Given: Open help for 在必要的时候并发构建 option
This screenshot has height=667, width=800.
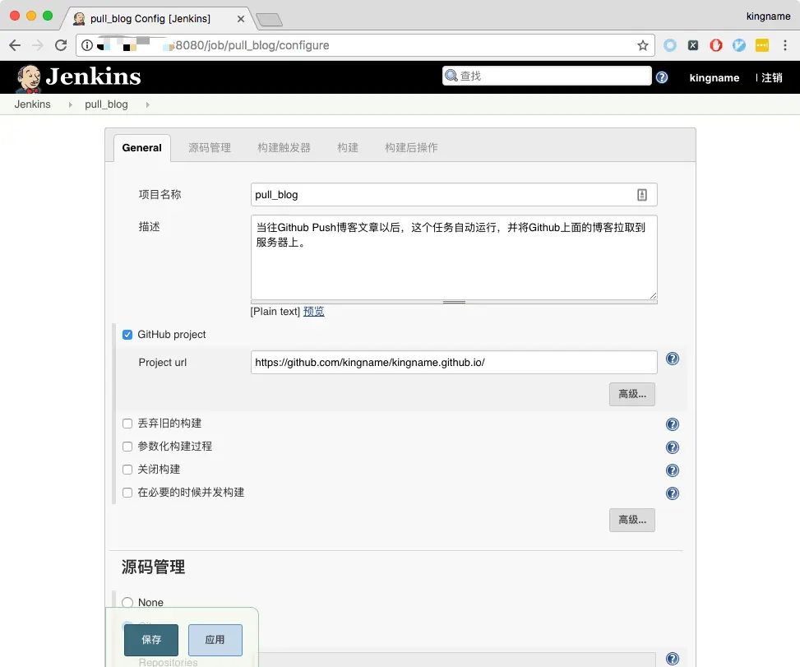Looking at the screenshot, I should click(x=673, y=493).
